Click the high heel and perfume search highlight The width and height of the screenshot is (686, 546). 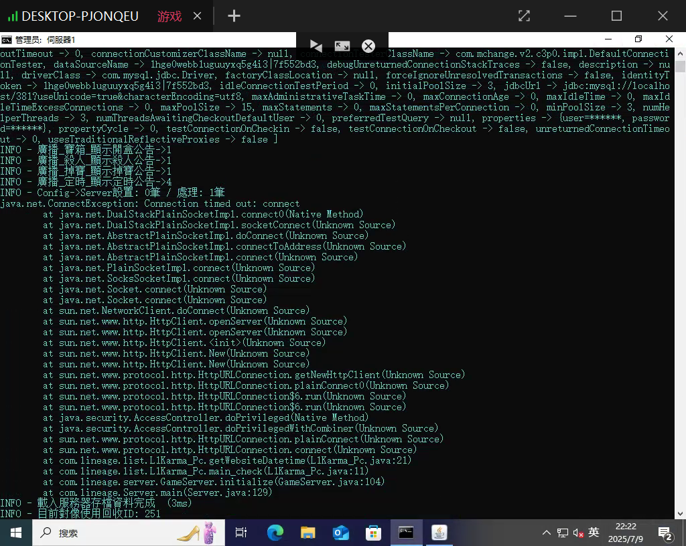click(197, 533)
